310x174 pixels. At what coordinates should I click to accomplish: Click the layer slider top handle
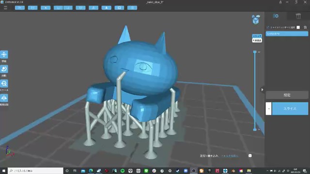click(x=255, y=52)
